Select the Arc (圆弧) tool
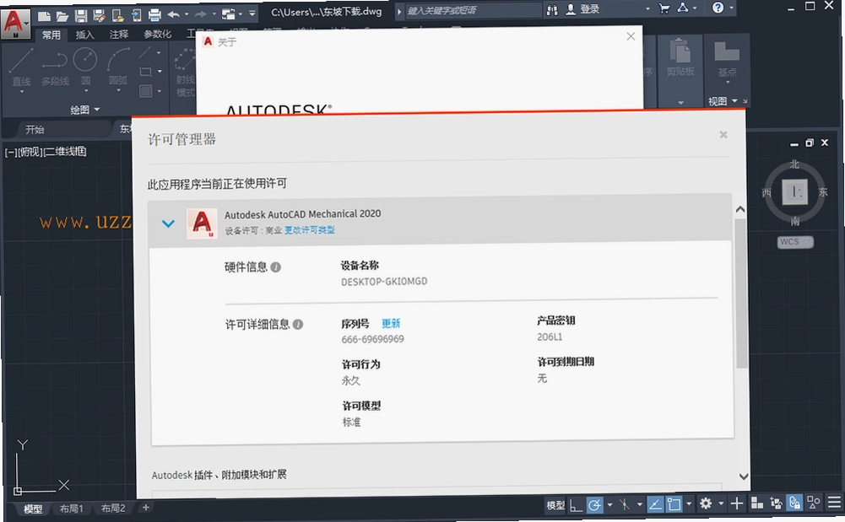The image size is (845, 522). click(118, 67)
